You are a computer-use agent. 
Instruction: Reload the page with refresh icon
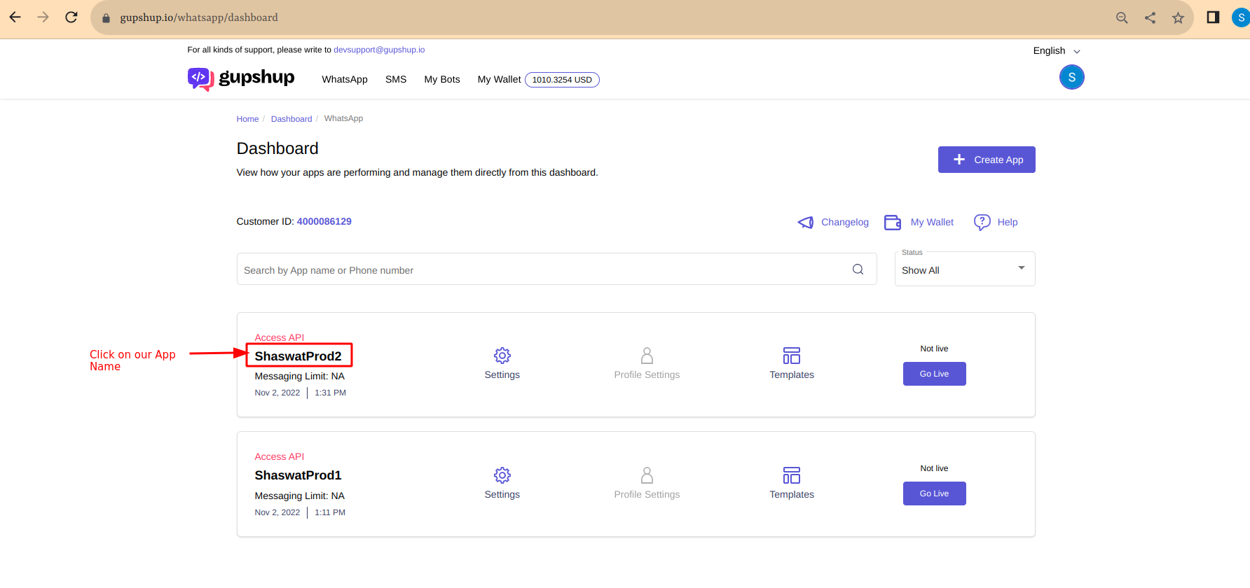[x=71, y=17]
